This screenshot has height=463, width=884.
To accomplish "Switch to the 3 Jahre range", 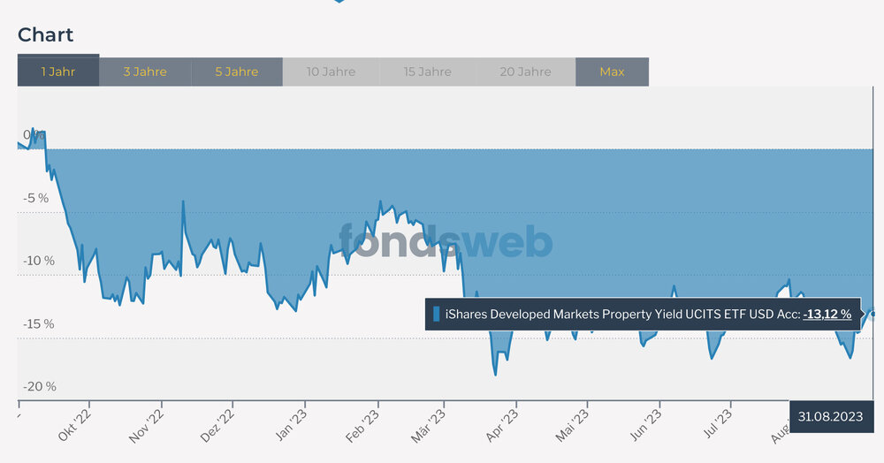I will pyautogui.click(x=144, y=72).
